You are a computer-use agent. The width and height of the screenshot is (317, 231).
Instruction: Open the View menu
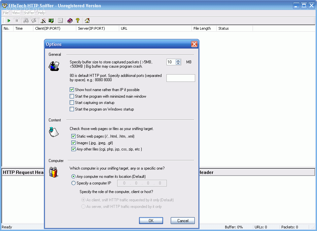pos(16,13)
